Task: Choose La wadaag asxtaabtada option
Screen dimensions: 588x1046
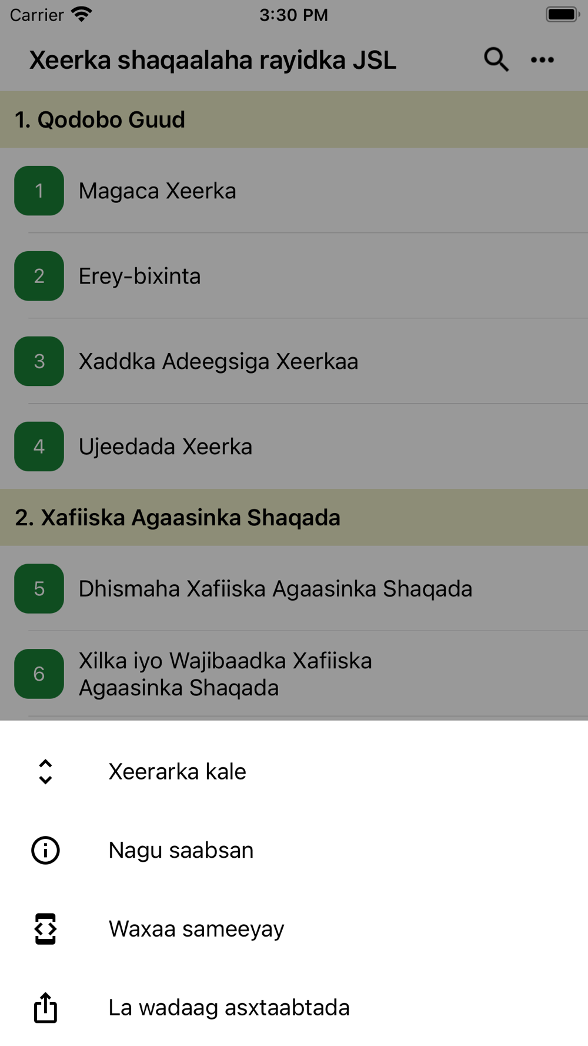Action: pos(229,1008)
